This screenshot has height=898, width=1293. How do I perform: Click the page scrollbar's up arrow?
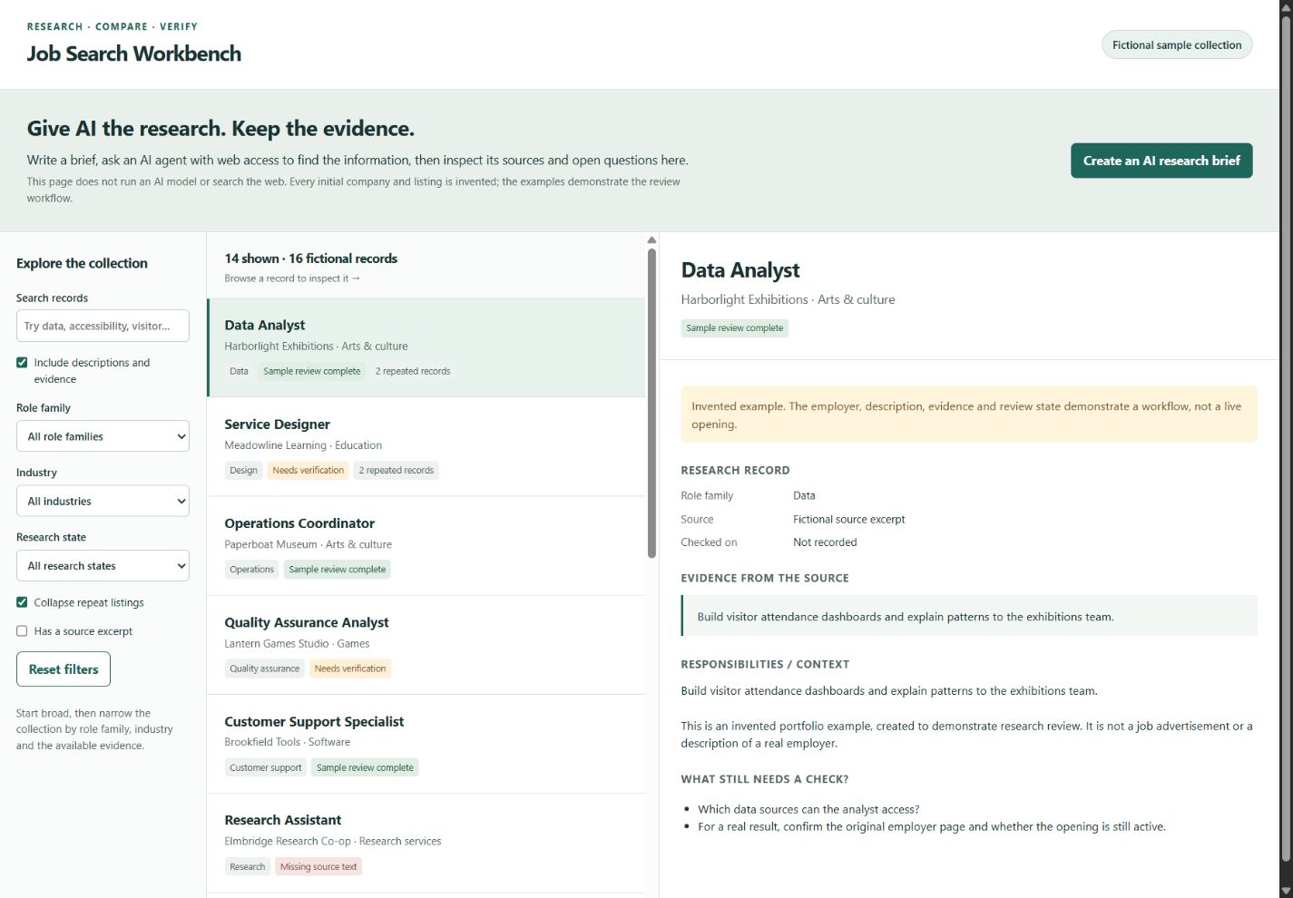pos(1286,6)
